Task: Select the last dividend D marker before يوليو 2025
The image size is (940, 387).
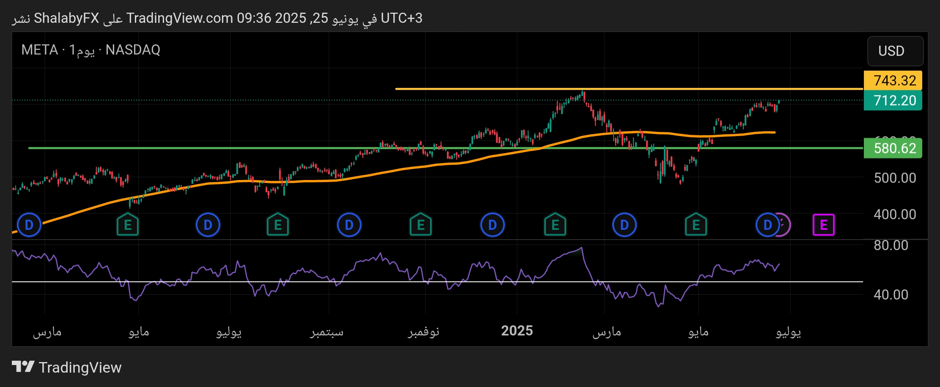Action: [767, 225]
